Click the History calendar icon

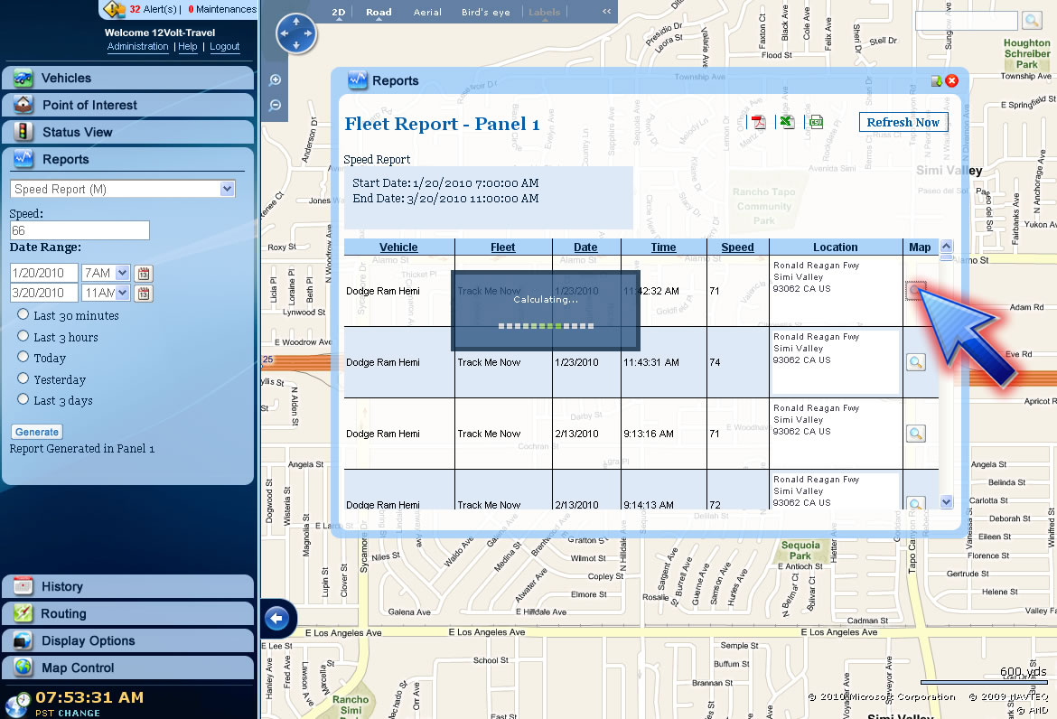click(23, 586)
